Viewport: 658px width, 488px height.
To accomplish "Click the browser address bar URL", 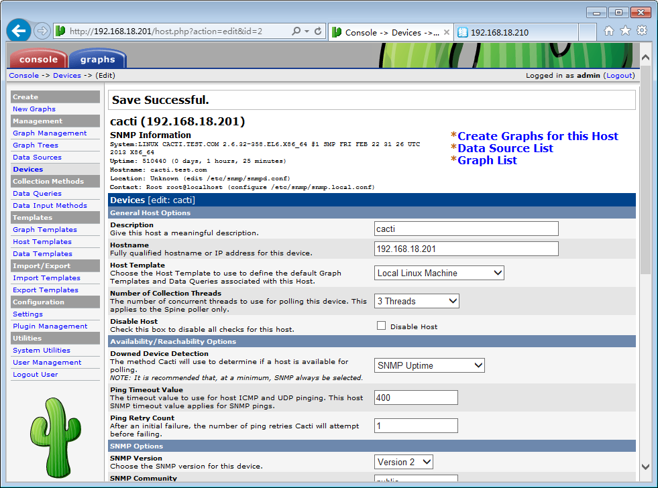I will point(166,32).
